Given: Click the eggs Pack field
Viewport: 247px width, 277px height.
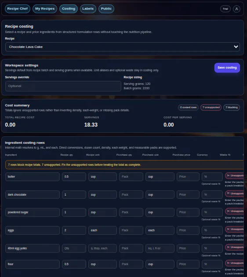Looking at the screenshot, I should click(131, 230).
